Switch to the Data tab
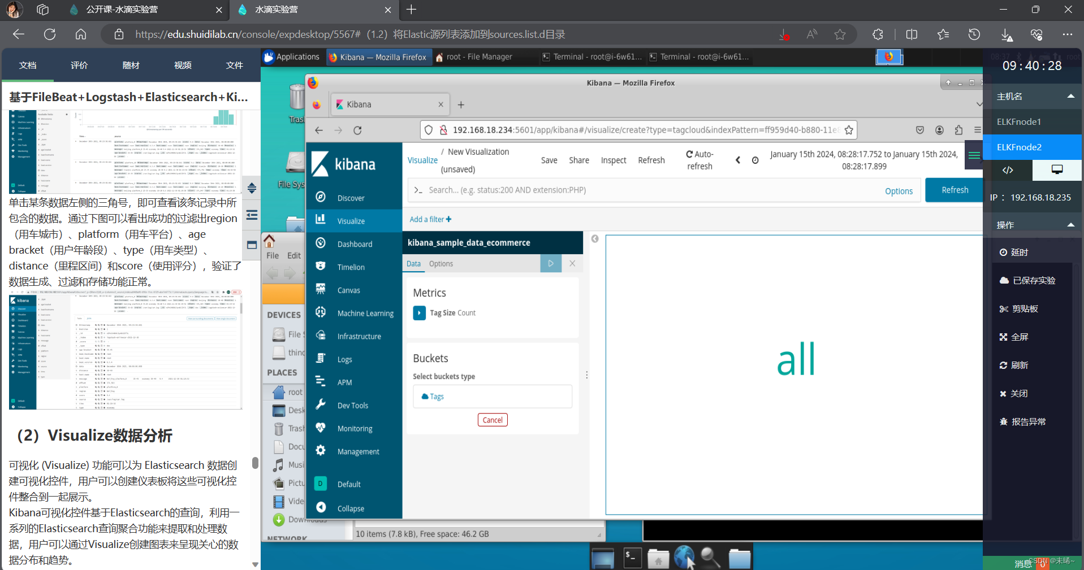1084x570 pixels. [413, 264]
